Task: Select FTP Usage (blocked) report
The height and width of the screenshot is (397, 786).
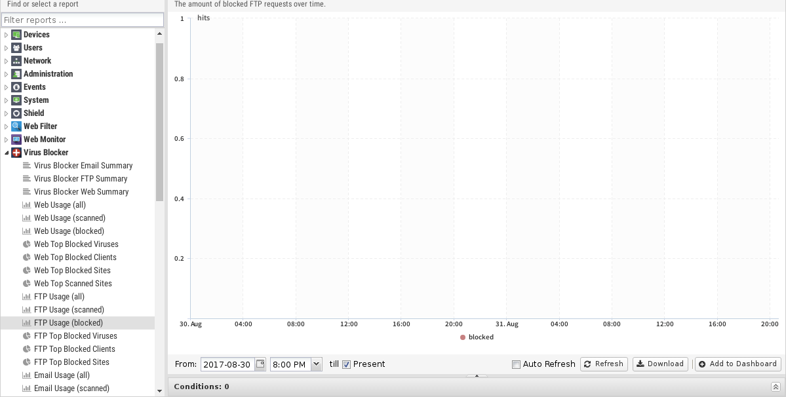Action: coord(68,323)
